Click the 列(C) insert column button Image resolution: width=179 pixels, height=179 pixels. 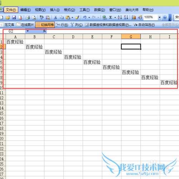[x=76, y=25]
